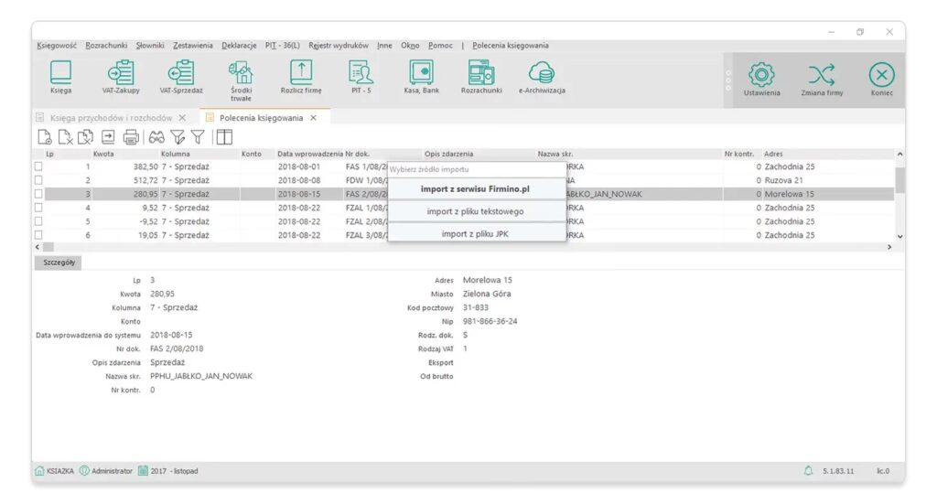
Task: Tick the checkbox for row 3
Action: coord(38,194)
